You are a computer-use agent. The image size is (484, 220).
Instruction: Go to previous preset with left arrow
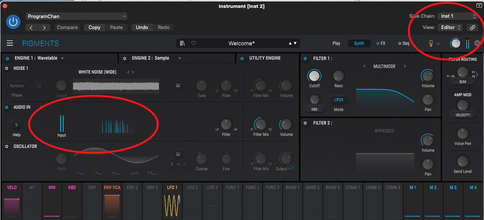(31, 28)
